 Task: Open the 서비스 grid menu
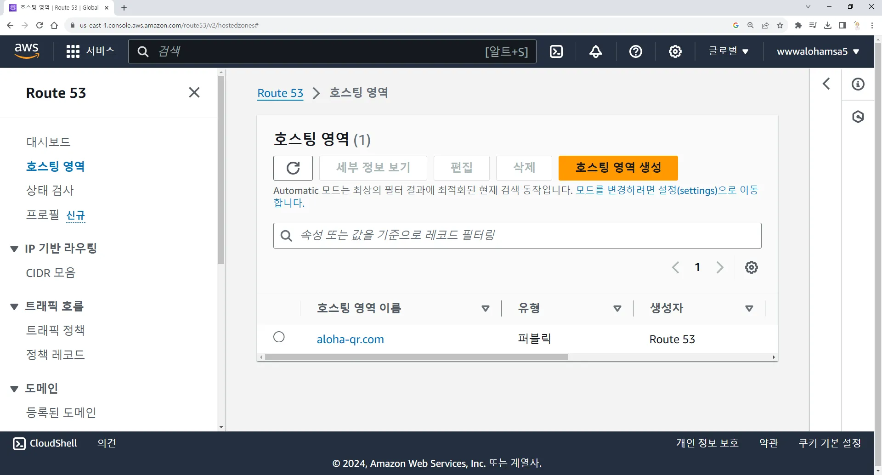(x=90, y=51)
